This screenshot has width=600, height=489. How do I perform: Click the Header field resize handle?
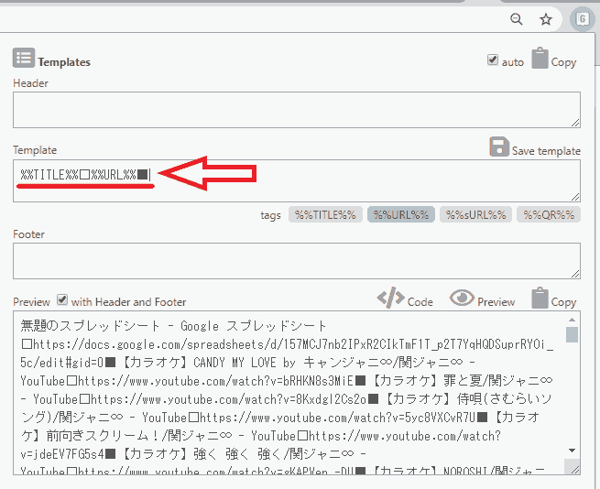(x=575, y=123)
